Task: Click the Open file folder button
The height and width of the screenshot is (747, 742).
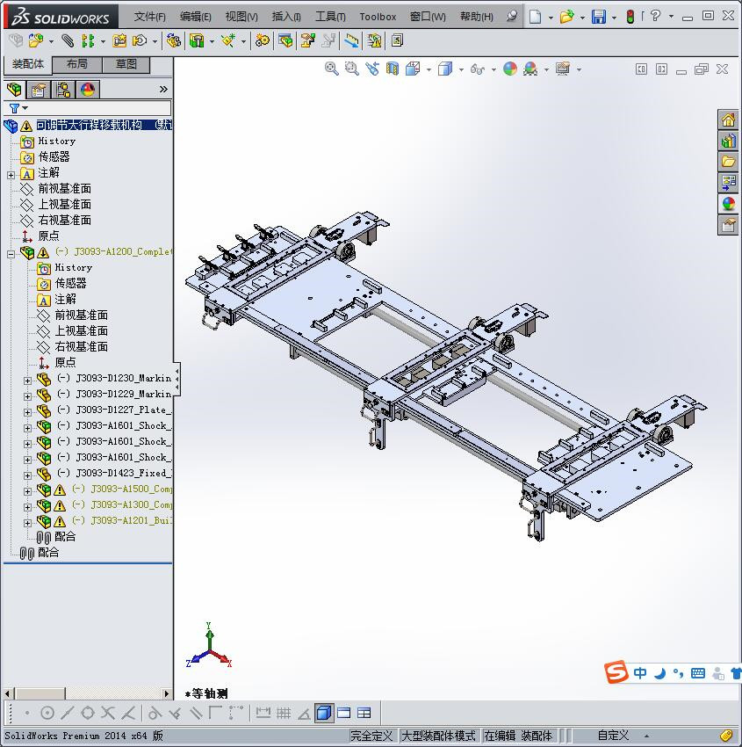Action: point(566,17)
